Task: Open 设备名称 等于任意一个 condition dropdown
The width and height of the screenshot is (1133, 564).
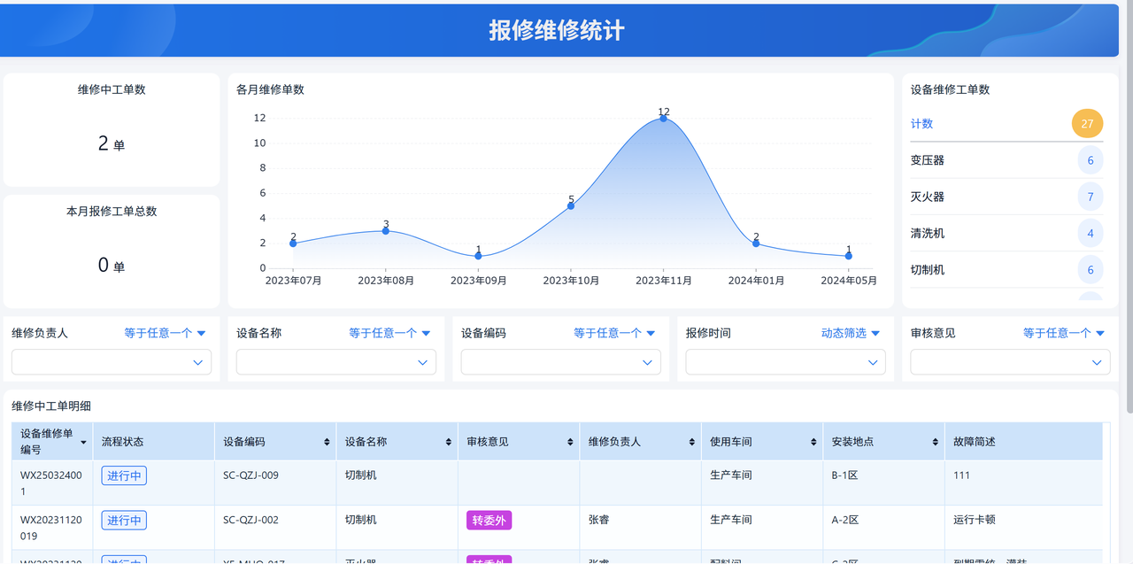Action: pos(389,333)
